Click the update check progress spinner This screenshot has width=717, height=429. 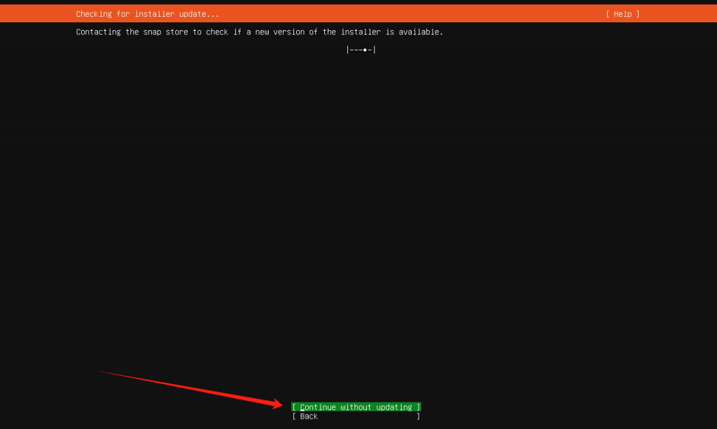pos(361,50)
